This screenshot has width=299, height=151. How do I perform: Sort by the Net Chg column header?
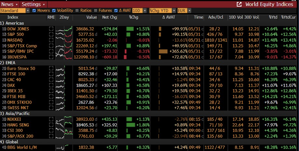(109, 17)
